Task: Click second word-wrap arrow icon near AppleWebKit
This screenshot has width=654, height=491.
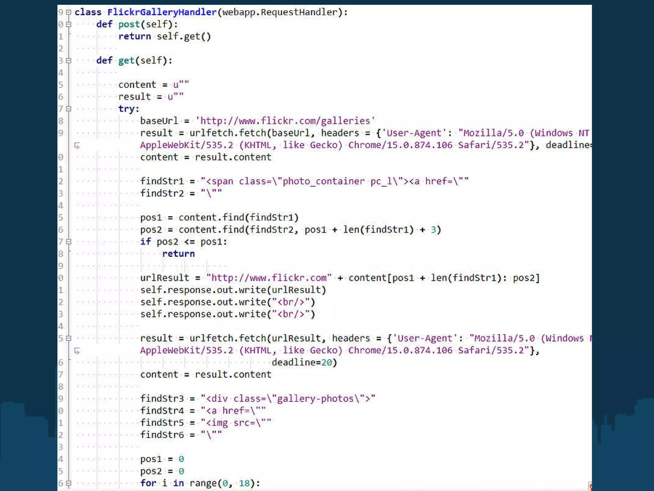Action: [77, 351]
